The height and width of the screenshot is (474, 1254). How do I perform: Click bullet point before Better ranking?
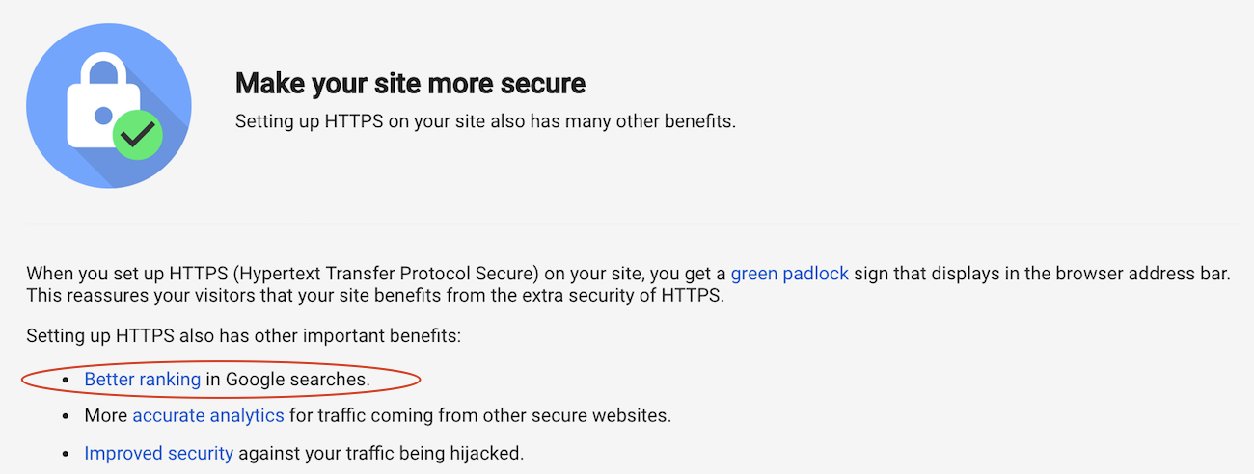coord(66,380)
